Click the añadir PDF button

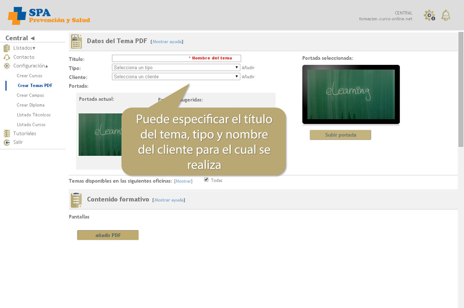pyautogui.click(x=108, y=235)
